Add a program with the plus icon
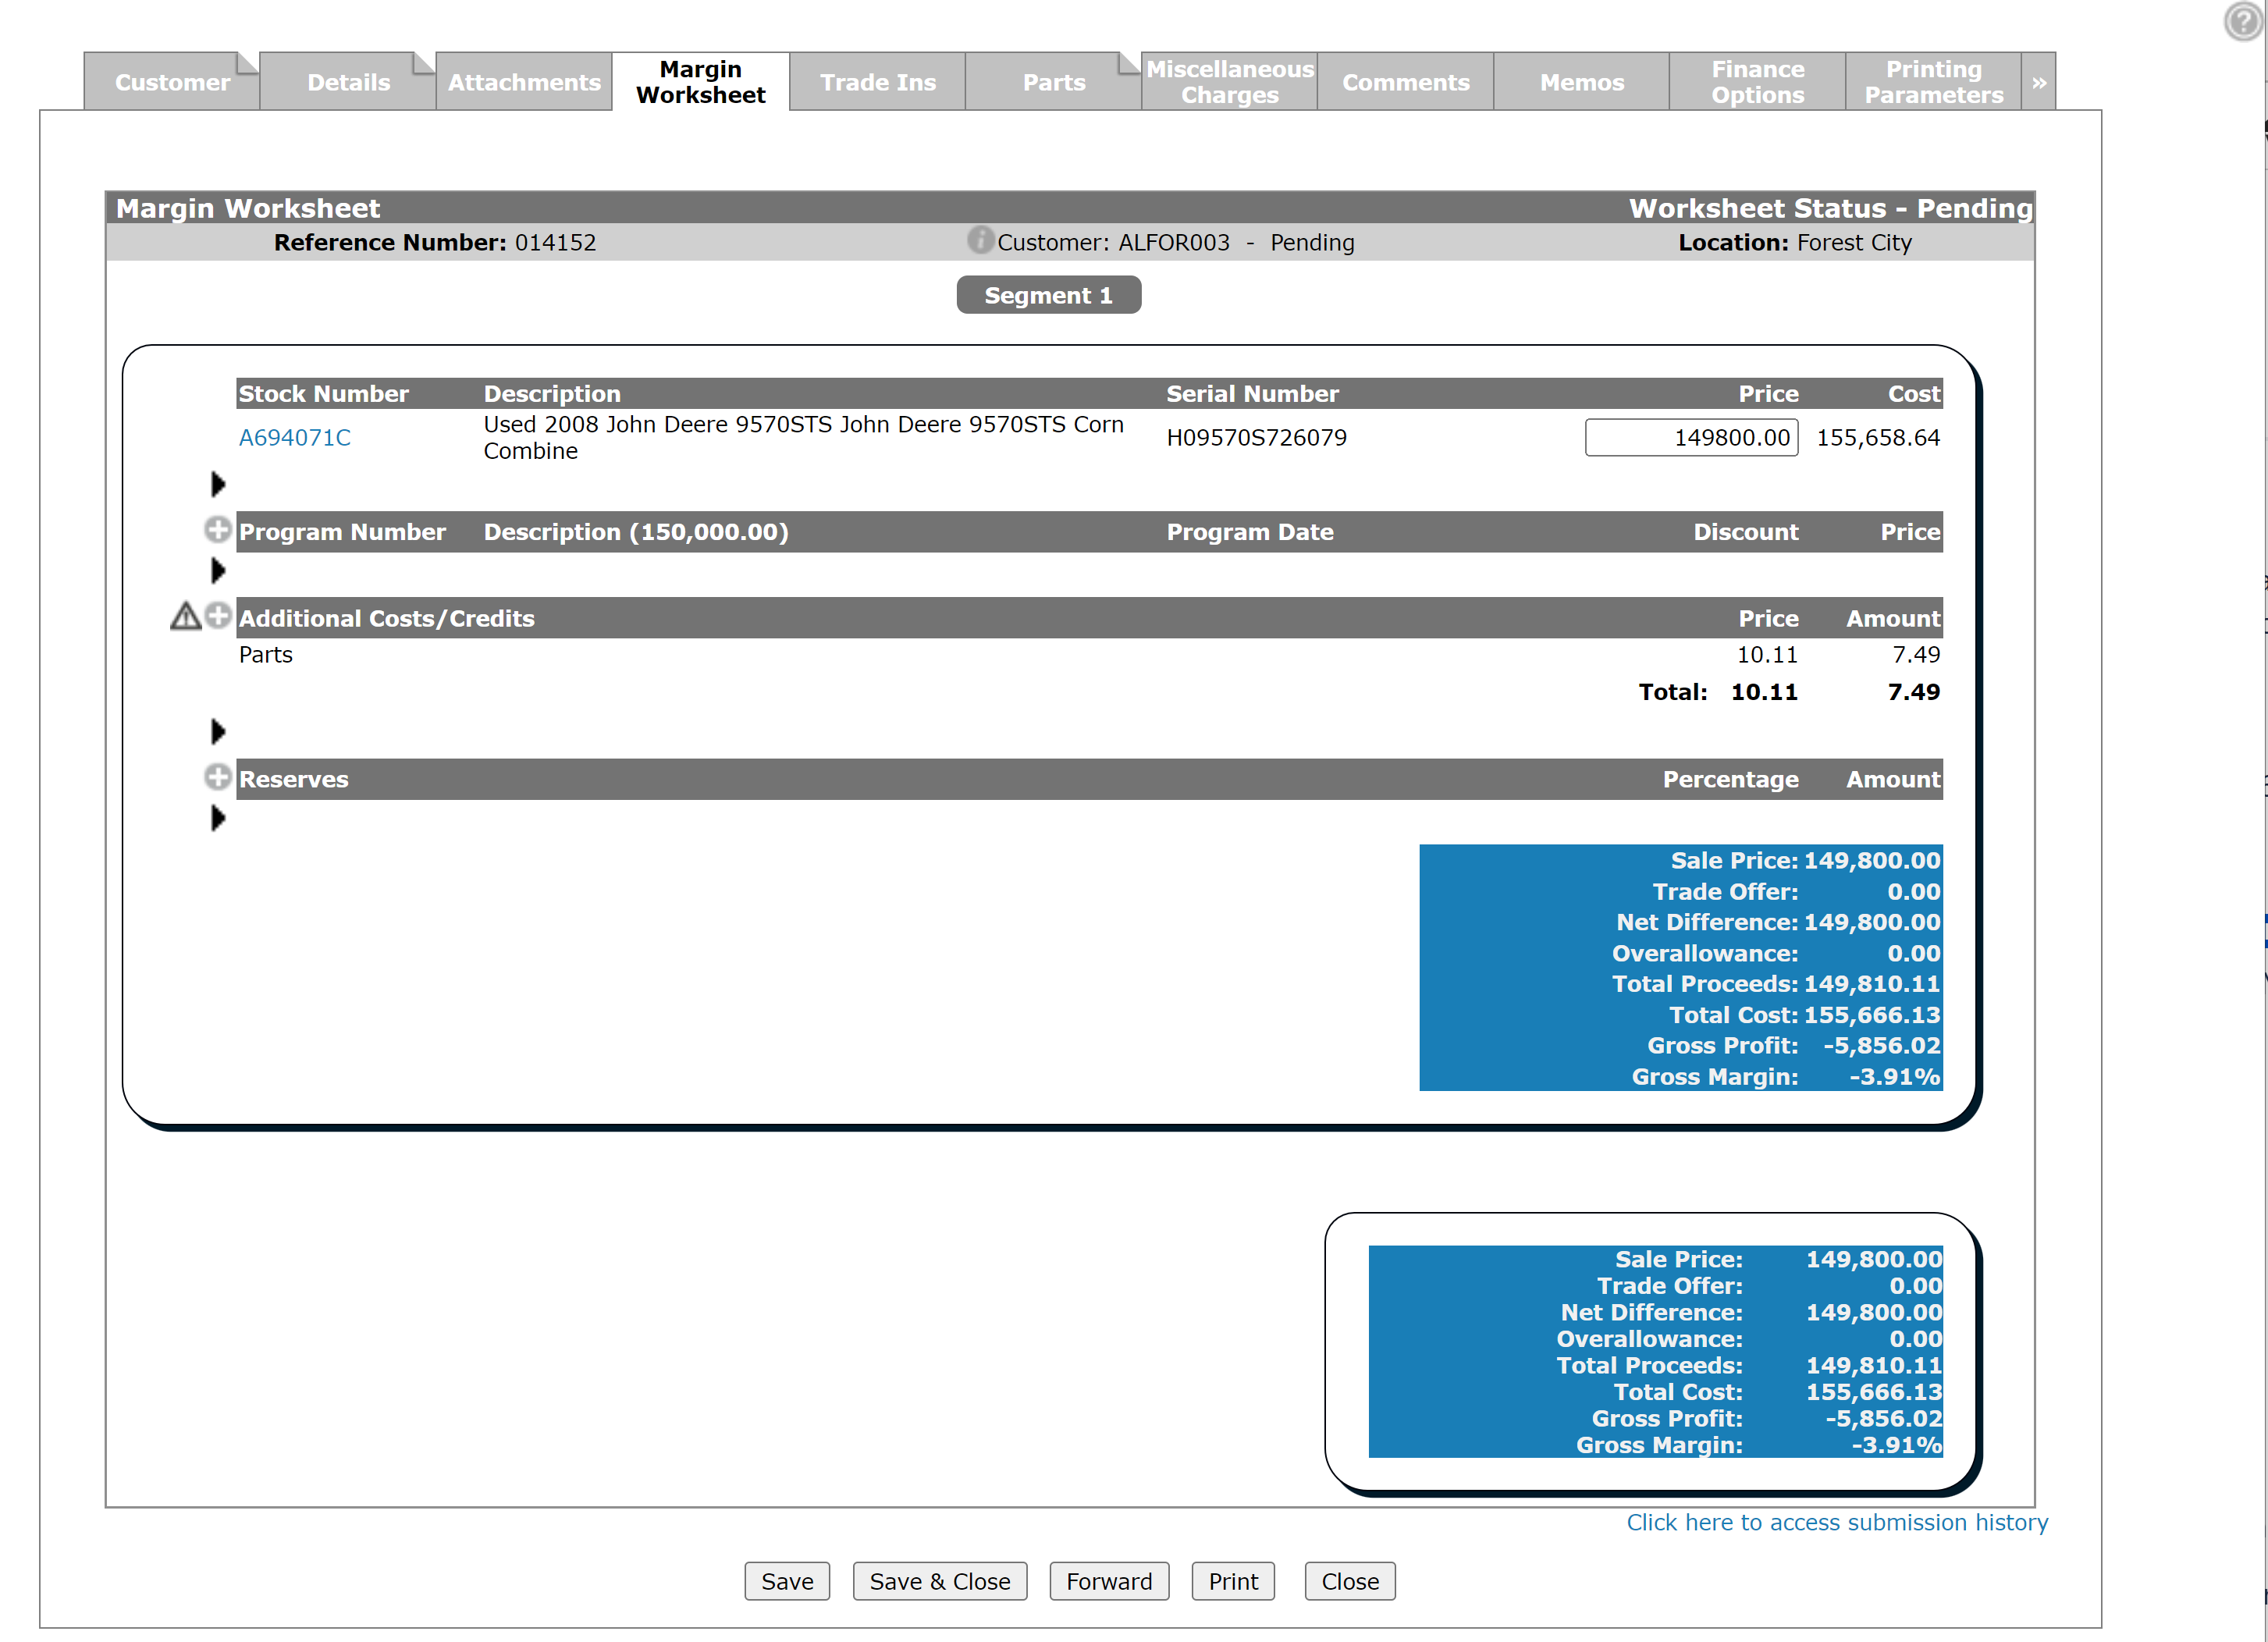Image resolution: width=2268 pixels, height=1642 pixels. (x=217, y=530)
